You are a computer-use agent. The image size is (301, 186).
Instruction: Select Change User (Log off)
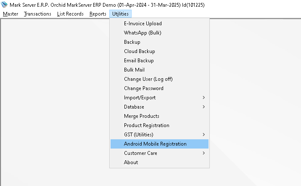(159, 79)
